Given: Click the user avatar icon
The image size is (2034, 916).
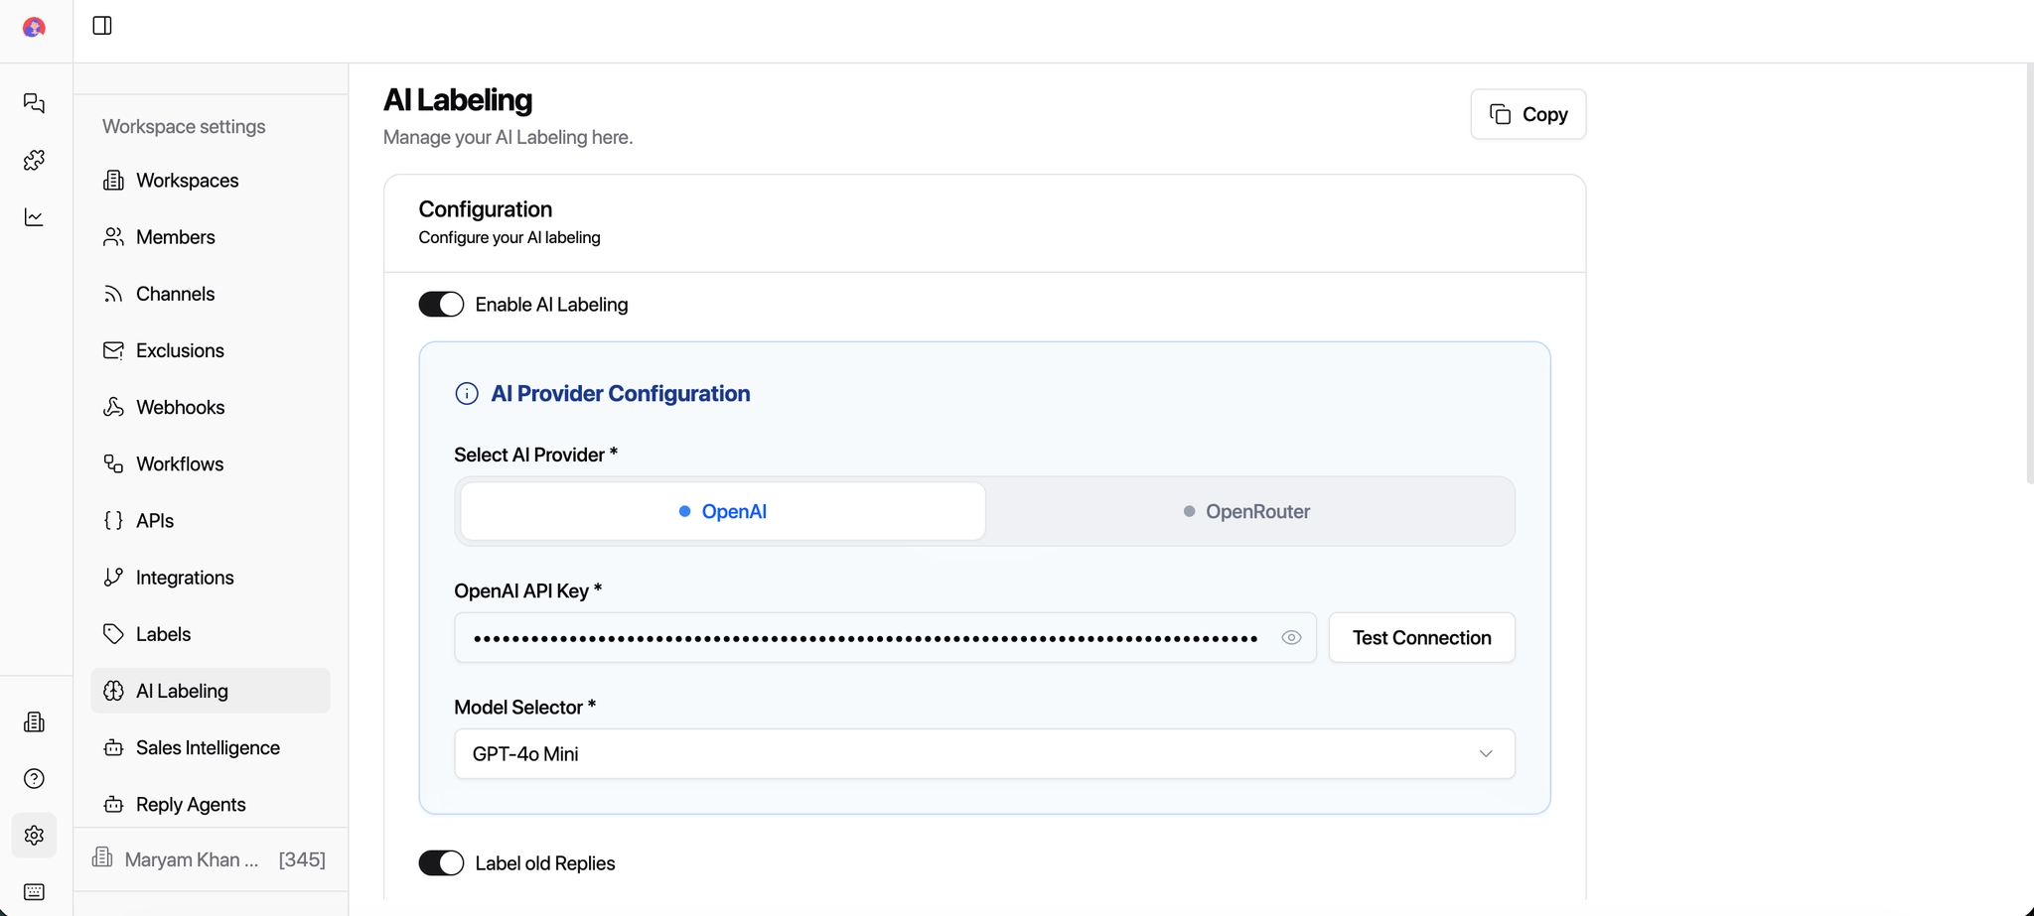Looking at the screenshot, I should (x=34, y=28).
